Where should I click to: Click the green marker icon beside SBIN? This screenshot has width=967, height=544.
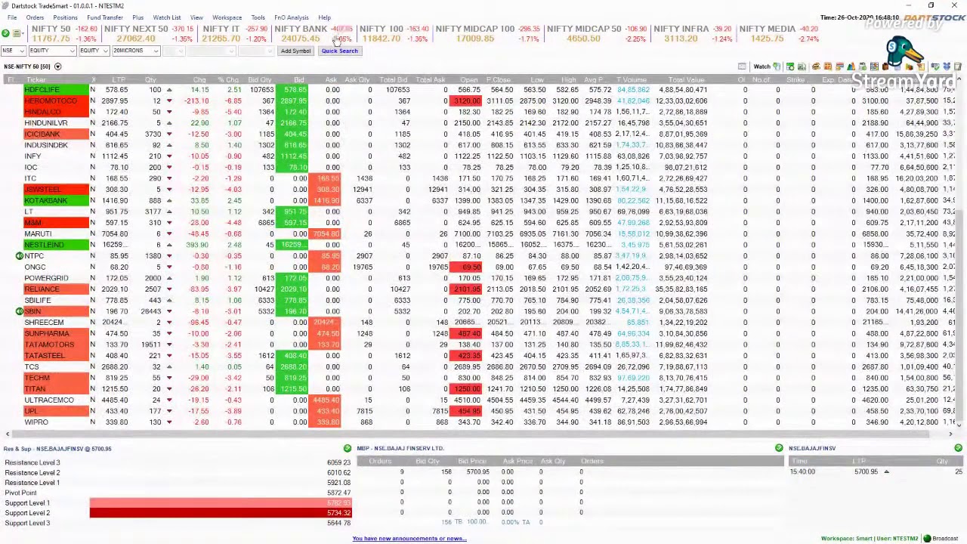(x=20, y=311)
